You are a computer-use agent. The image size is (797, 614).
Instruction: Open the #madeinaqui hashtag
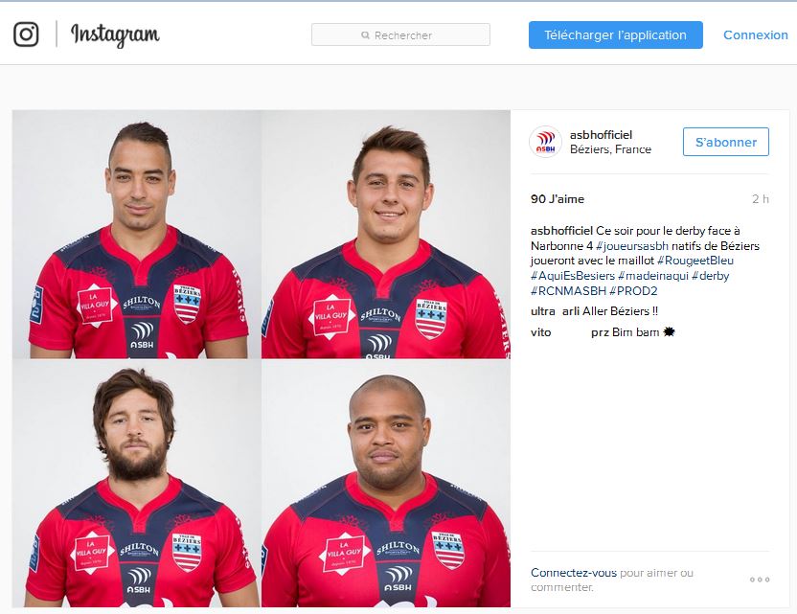point(653,276)
